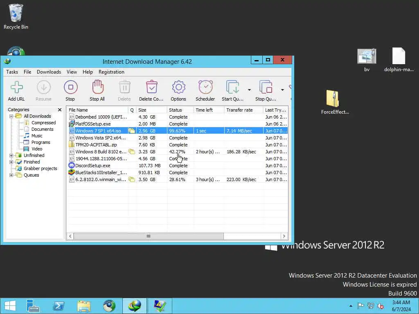419x314 pixels.
Task: Click queue icon in Windows 8 Build 8102 row
Action: click(131, 152)
